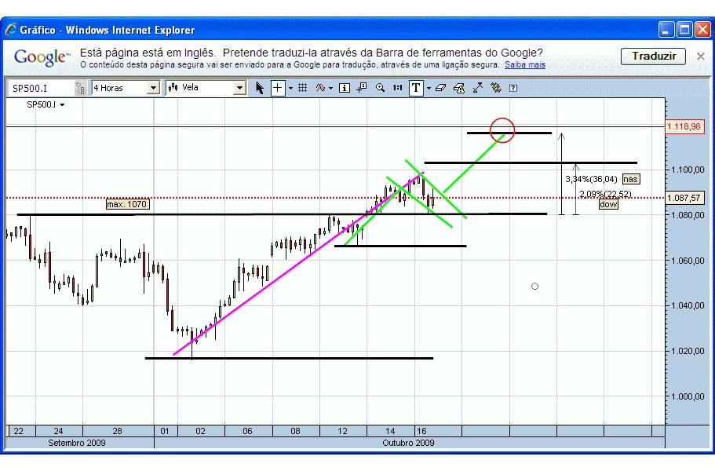715x471 pixels.
Task: Click the date label 01
Action: [x=165, y=431]
